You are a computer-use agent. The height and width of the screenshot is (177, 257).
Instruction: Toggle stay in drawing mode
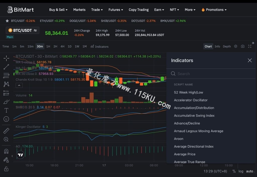point(6,160)
